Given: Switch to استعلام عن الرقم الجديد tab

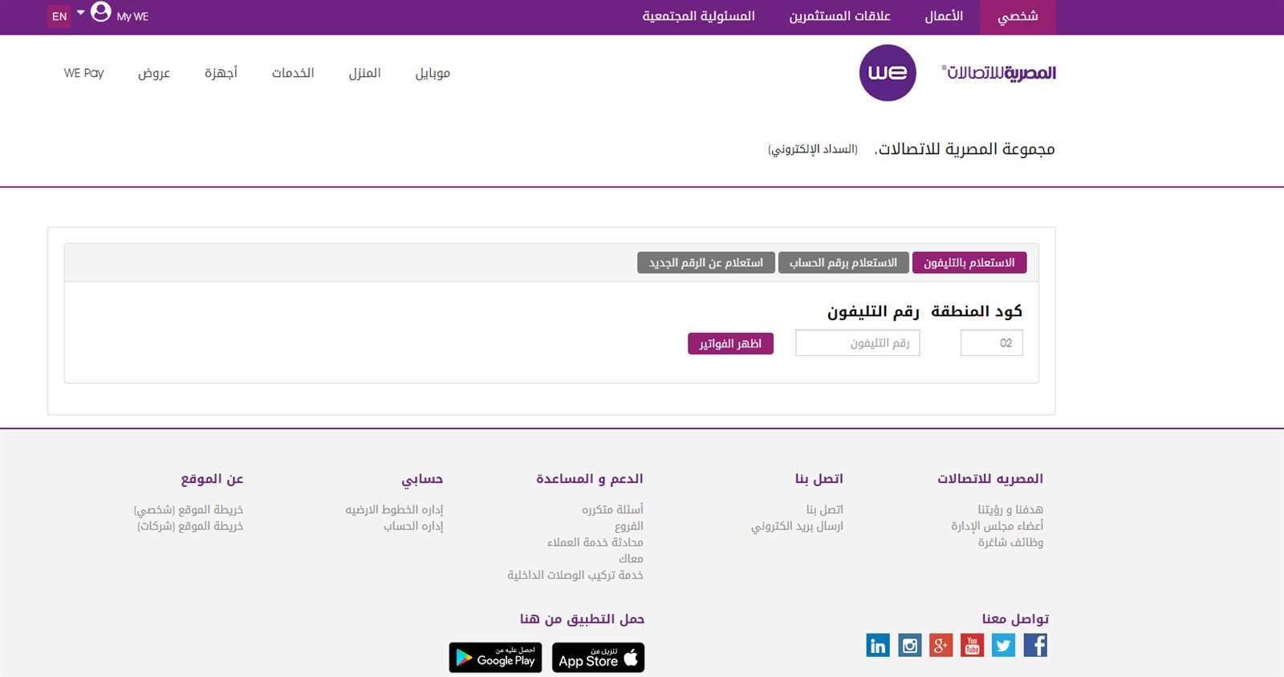Looking at the screenshot, I should coord(705,263).
